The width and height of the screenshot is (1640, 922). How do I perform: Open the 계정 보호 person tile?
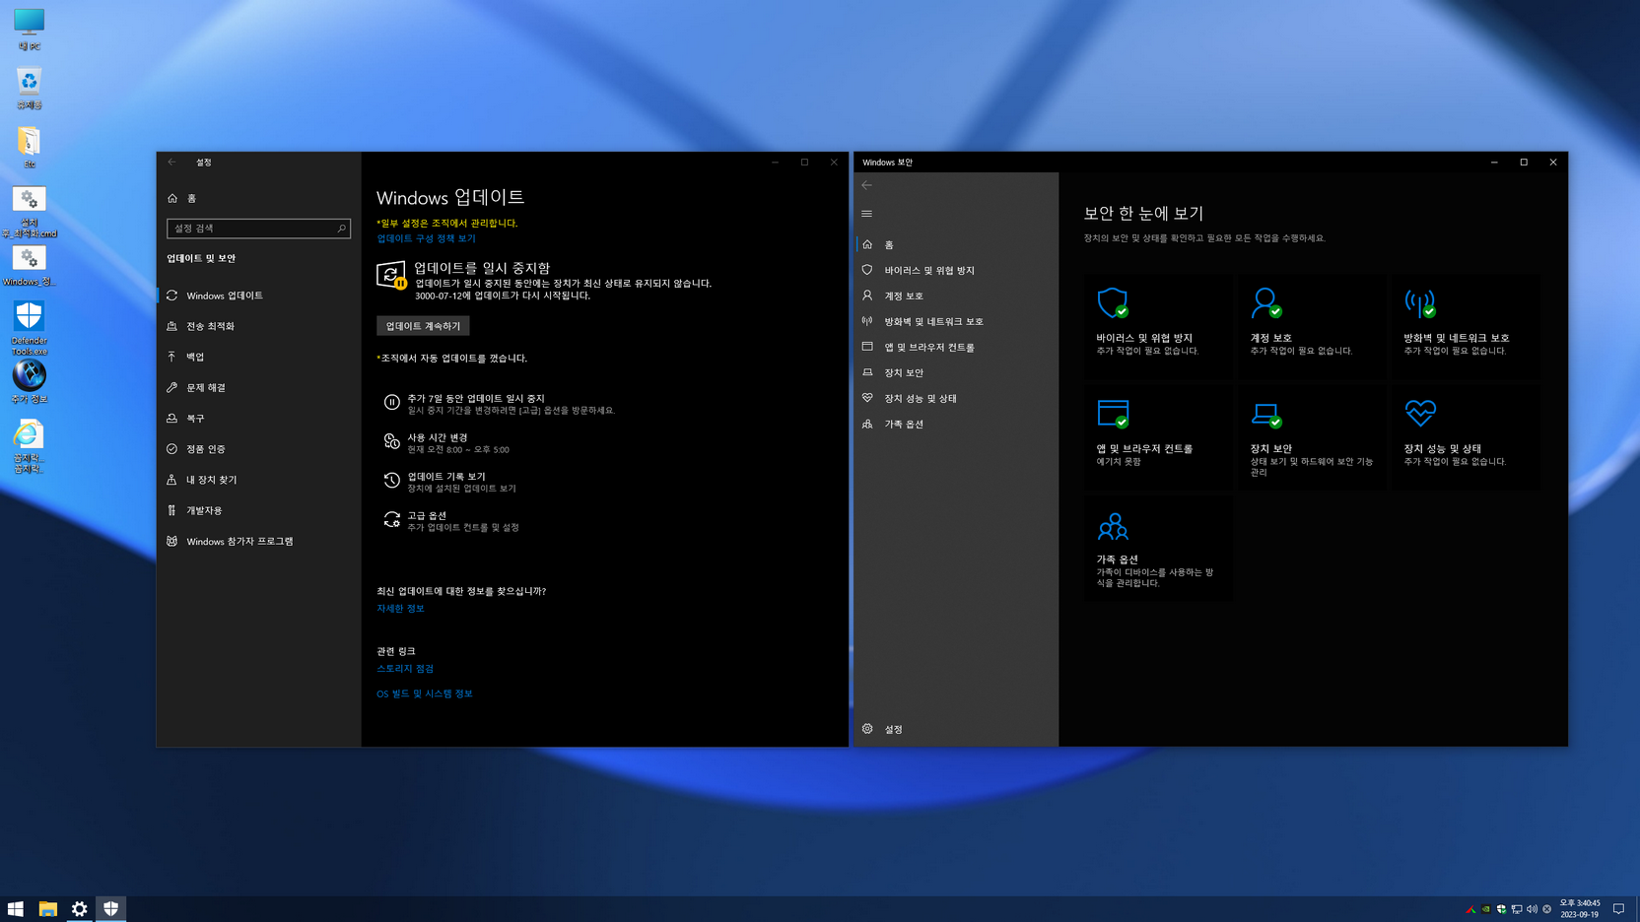(x=1312, y=326)
